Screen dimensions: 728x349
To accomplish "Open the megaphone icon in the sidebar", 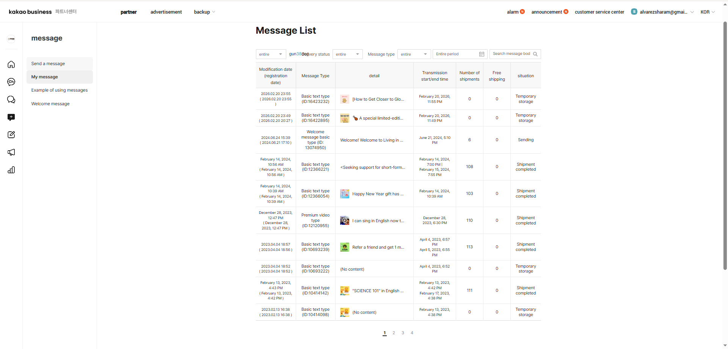I will (11, 152).
